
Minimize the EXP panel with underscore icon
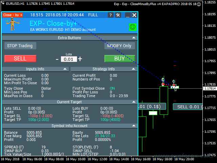[127, 15]
